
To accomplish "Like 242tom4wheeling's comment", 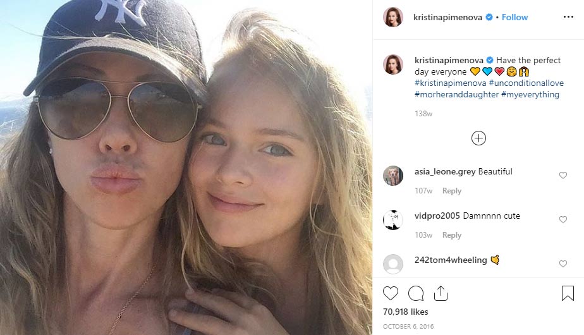I will coord(563,264).
